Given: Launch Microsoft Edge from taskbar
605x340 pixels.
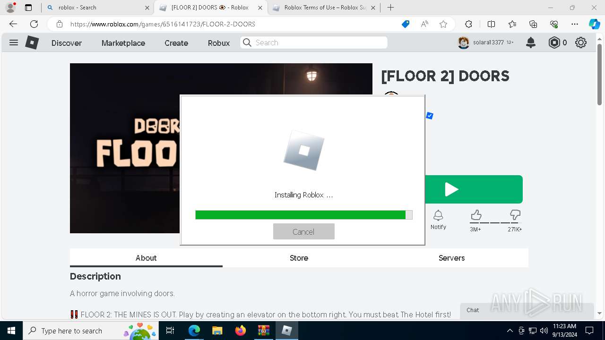Looking at the screenshot, I should click(x=194, y=331).
